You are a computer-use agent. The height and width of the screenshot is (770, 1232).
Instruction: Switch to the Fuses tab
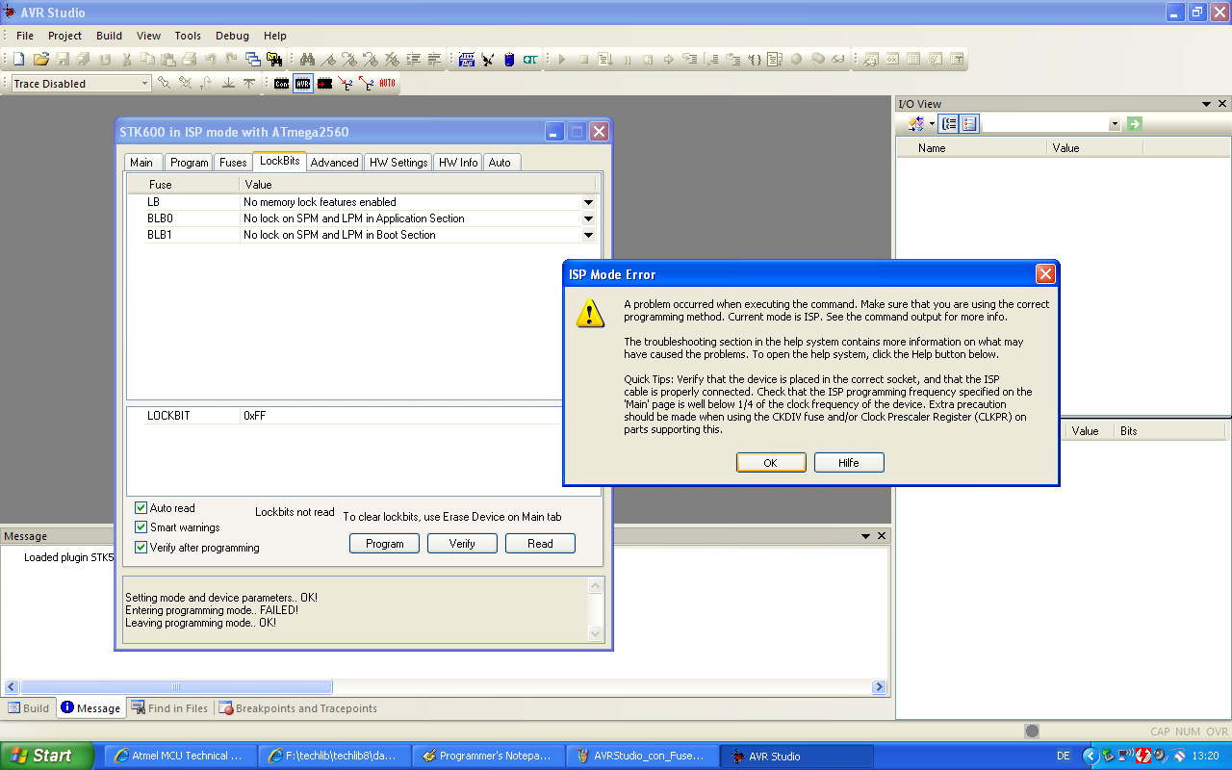click(x=233, y=163)
